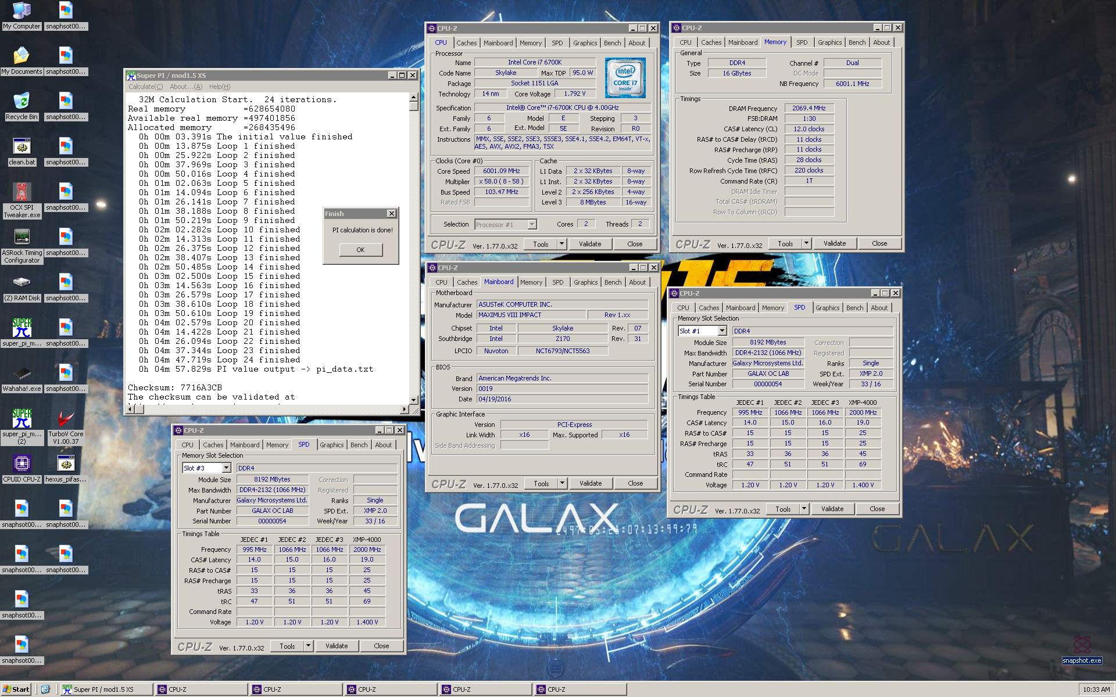Click the BIOS version 0019 field
This screenshot has height=697, width=1116.
click(562, 389)
